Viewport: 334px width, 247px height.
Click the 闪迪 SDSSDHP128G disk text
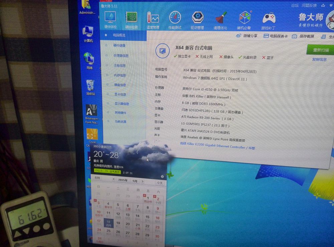[212, 111]
